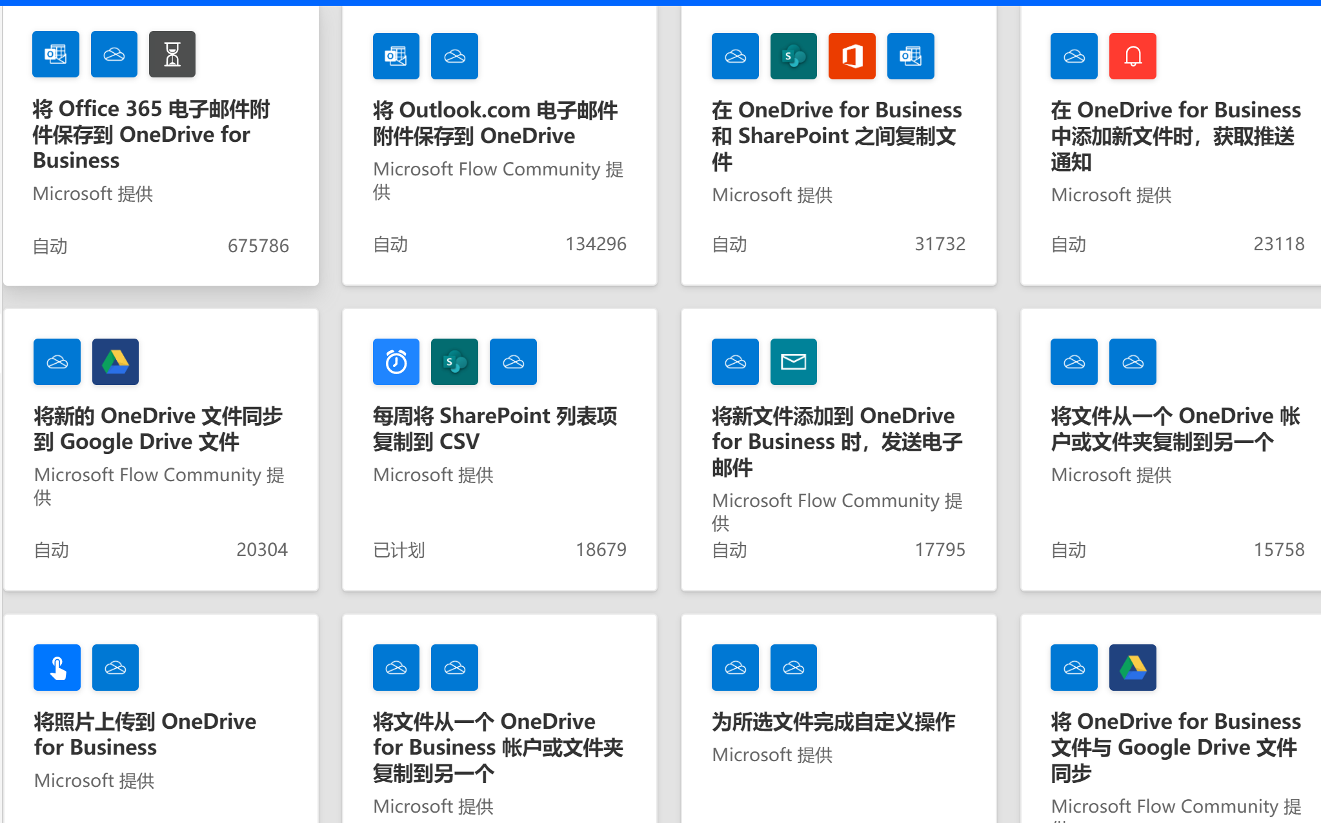Open template 将 Outlook.com 电子邮件附件保存到 OneDrive

click(x=495, y=123)
